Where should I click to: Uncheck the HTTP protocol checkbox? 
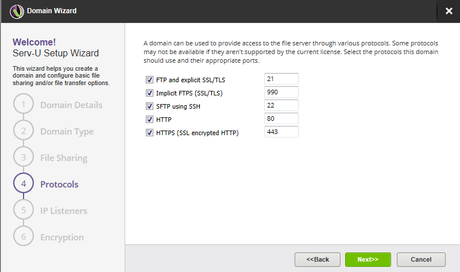click(150, 120)
